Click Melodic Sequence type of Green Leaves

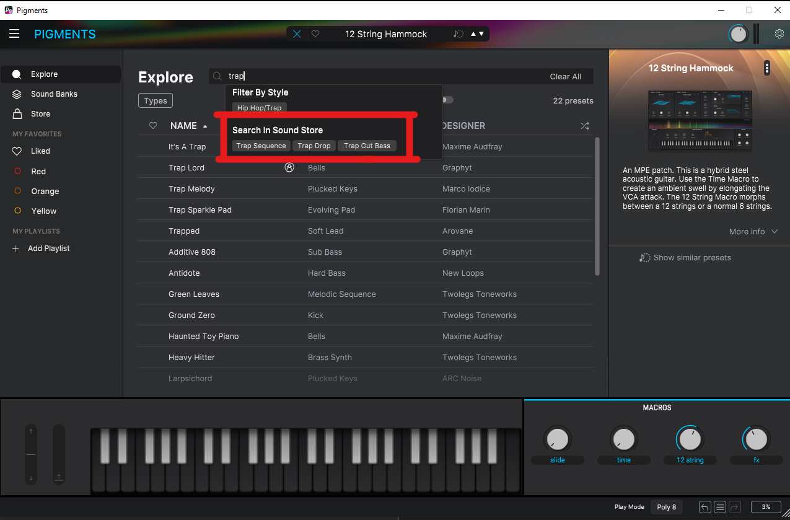341,294
